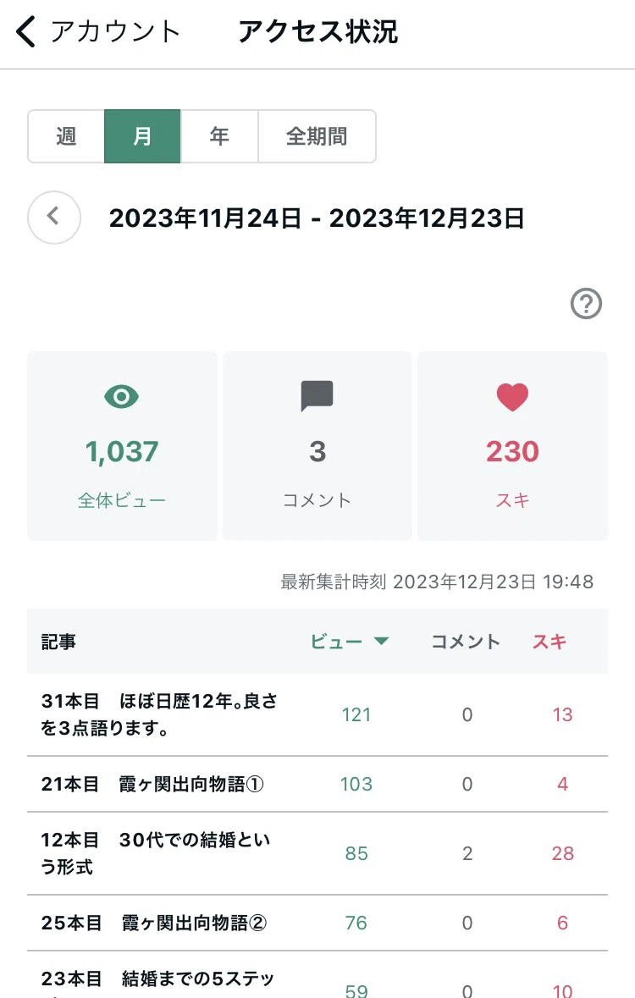This screenshot has width=635, height=998.
Task: Select the 月 period tab
Action: pos(143,136)
